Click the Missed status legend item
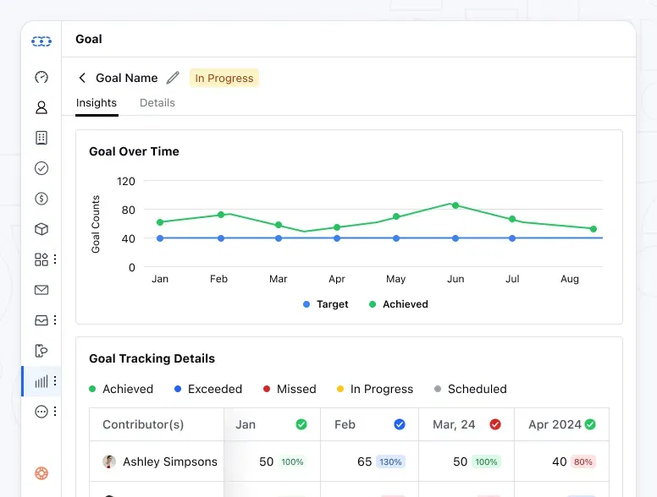Image resolution: width=657 pixels, height=497 pixels. (x=290, y=389)
